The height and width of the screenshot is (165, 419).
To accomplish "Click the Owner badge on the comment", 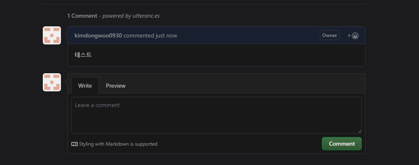I will (x=330, y=35).
